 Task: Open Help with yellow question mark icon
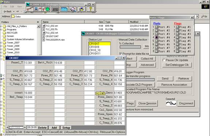coord(91,9)
